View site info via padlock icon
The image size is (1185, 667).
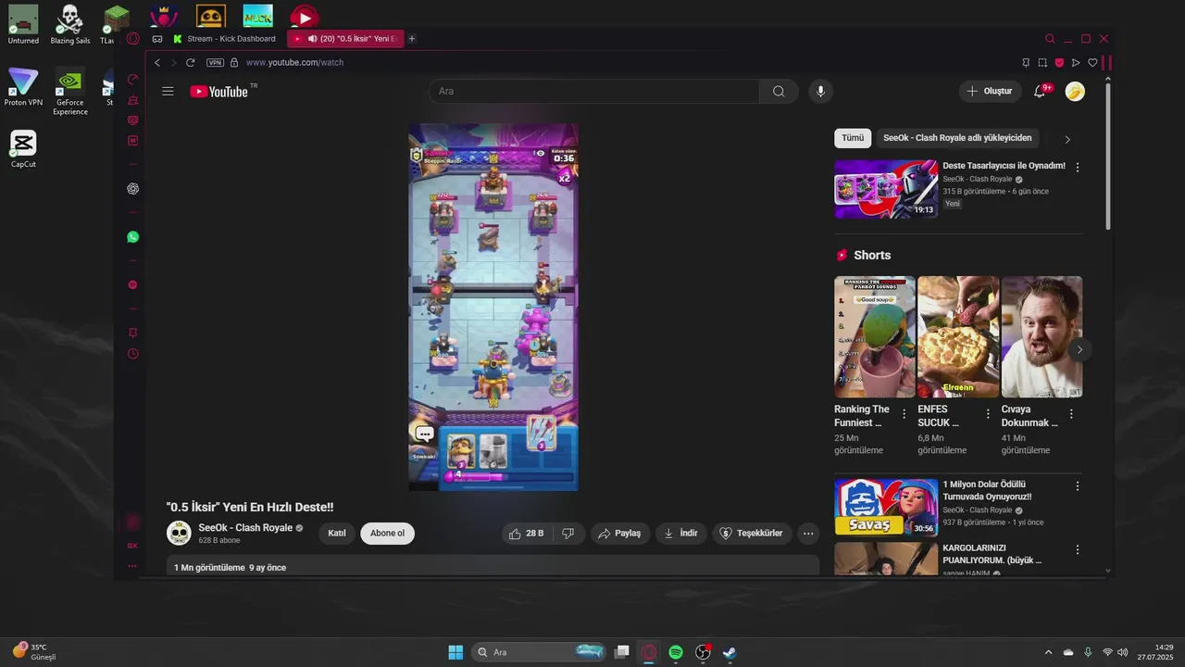click(234, 62)
